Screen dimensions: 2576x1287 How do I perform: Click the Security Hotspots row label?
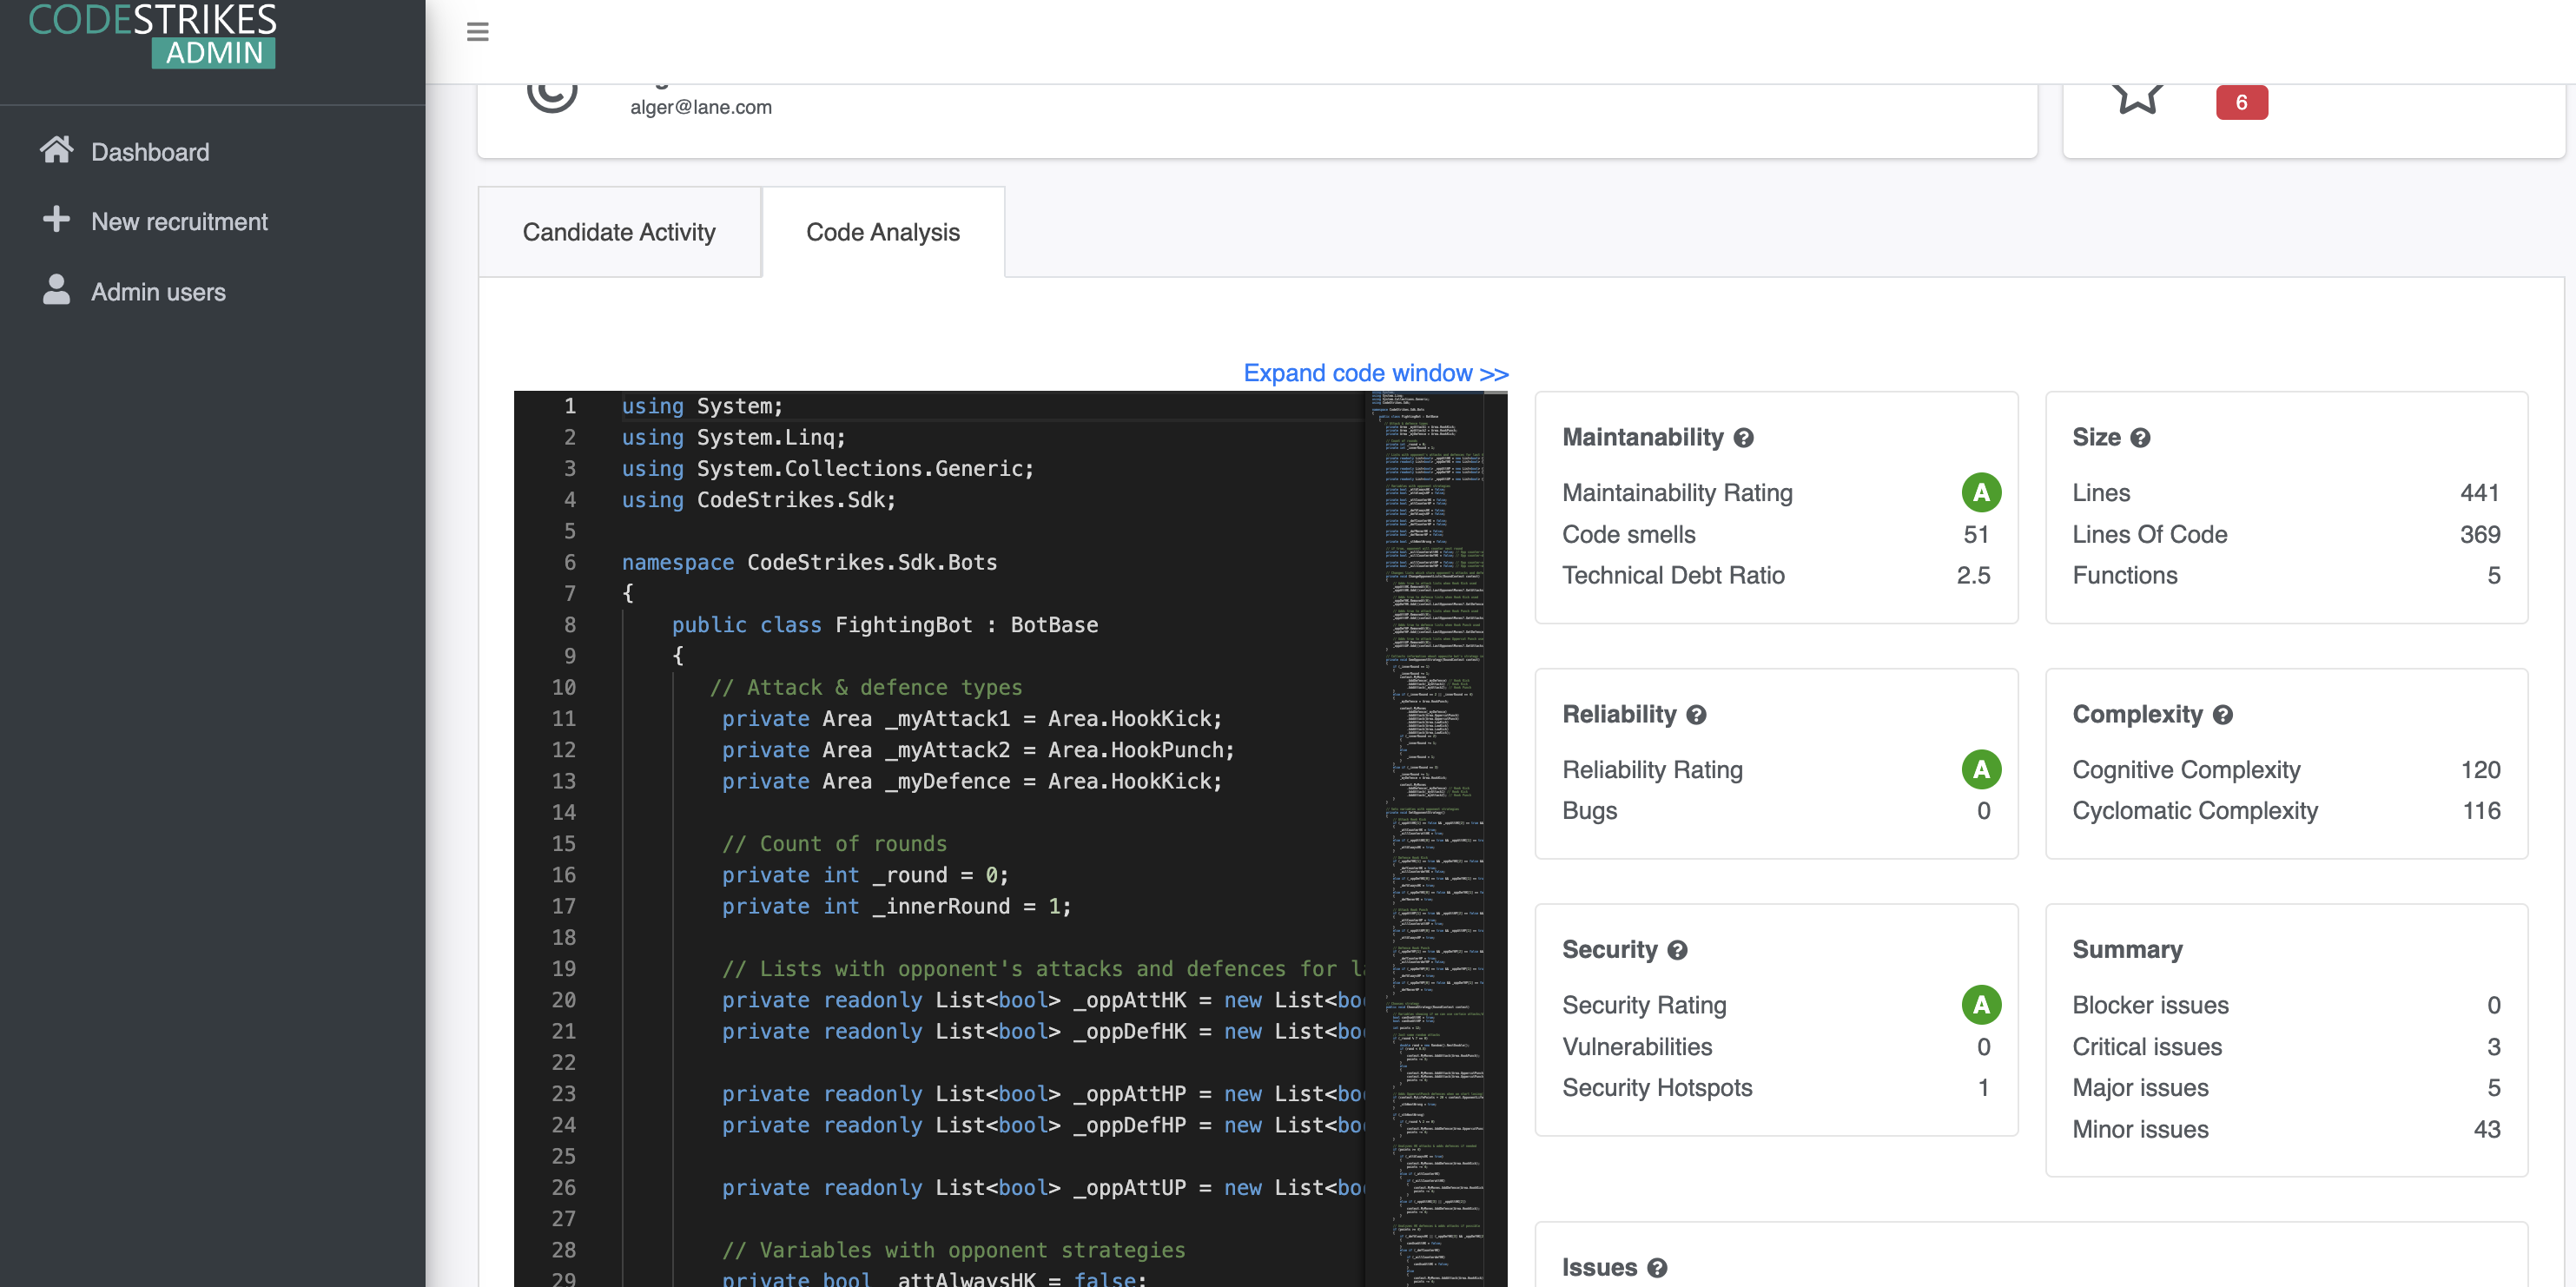[x=1657, y=1088]
